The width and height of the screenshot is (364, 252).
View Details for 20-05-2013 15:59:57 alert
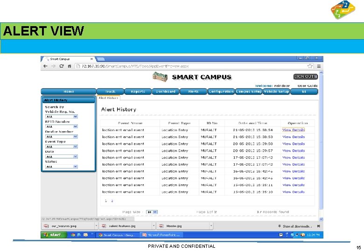point(294,151)
